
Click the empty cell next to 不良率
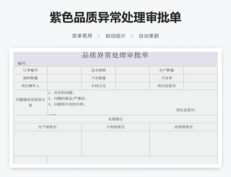[201, 78]
